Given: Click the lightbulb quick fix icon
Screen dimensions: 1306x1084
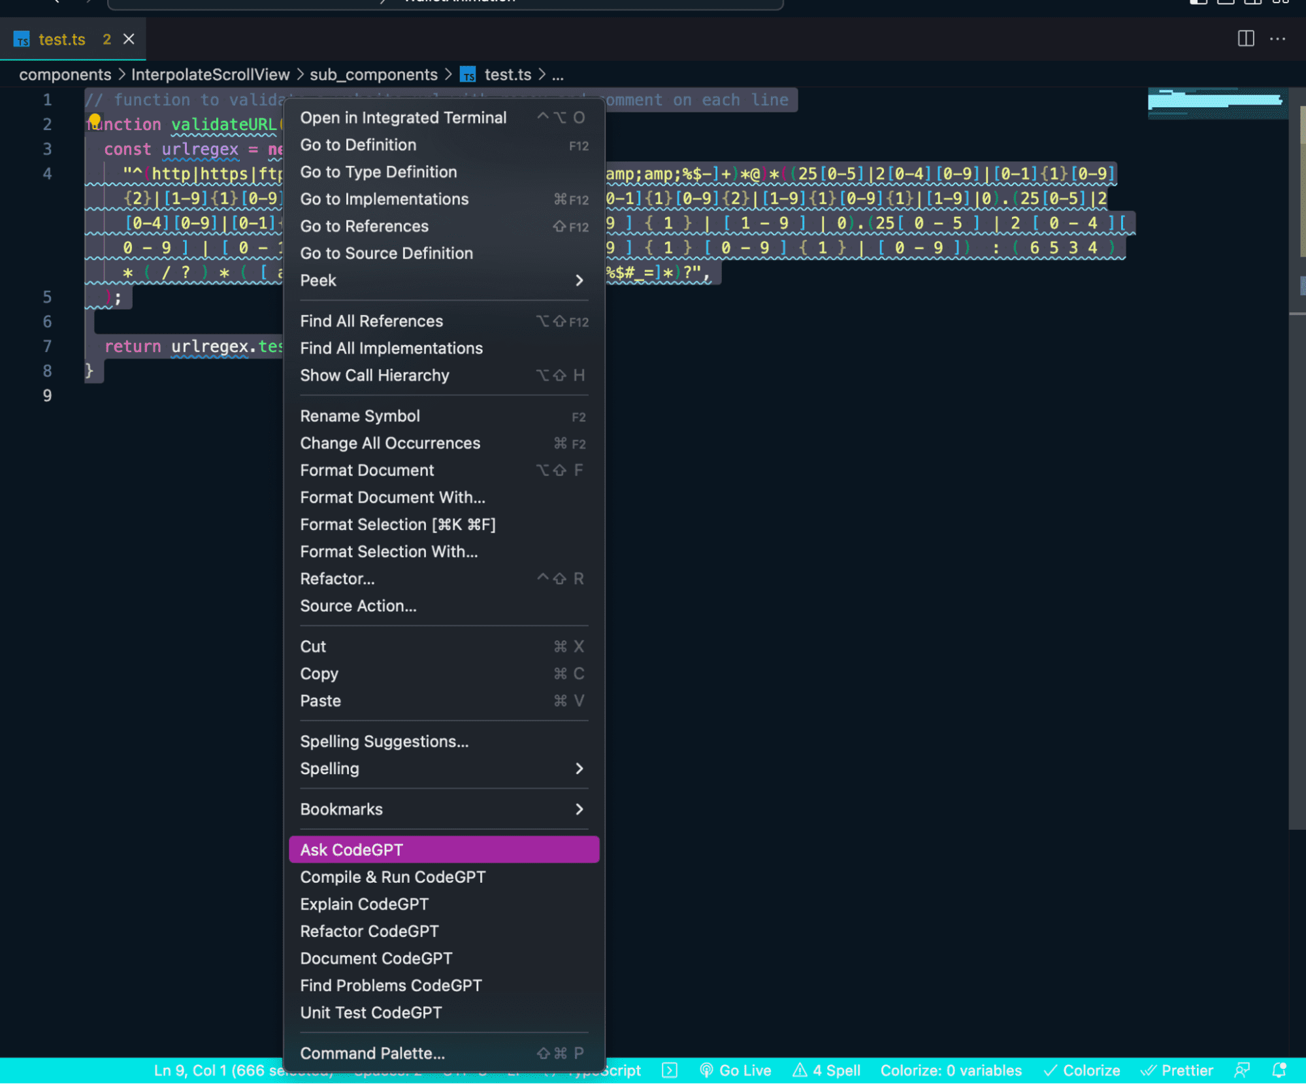Looking at the screenshot, I should pos(95,121).
